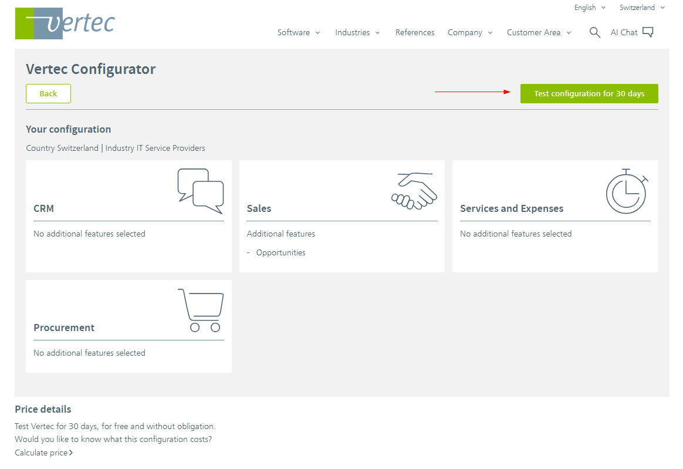Click the CRM speech bubbles icon
The height and width of the screenshot is (469, 683).
pos(200,191)
